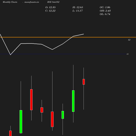Screen dimensions: 136x136
Task: Click the 'OC: 1.06' reading
Action: pyautogui.click(x=105, y=7)
